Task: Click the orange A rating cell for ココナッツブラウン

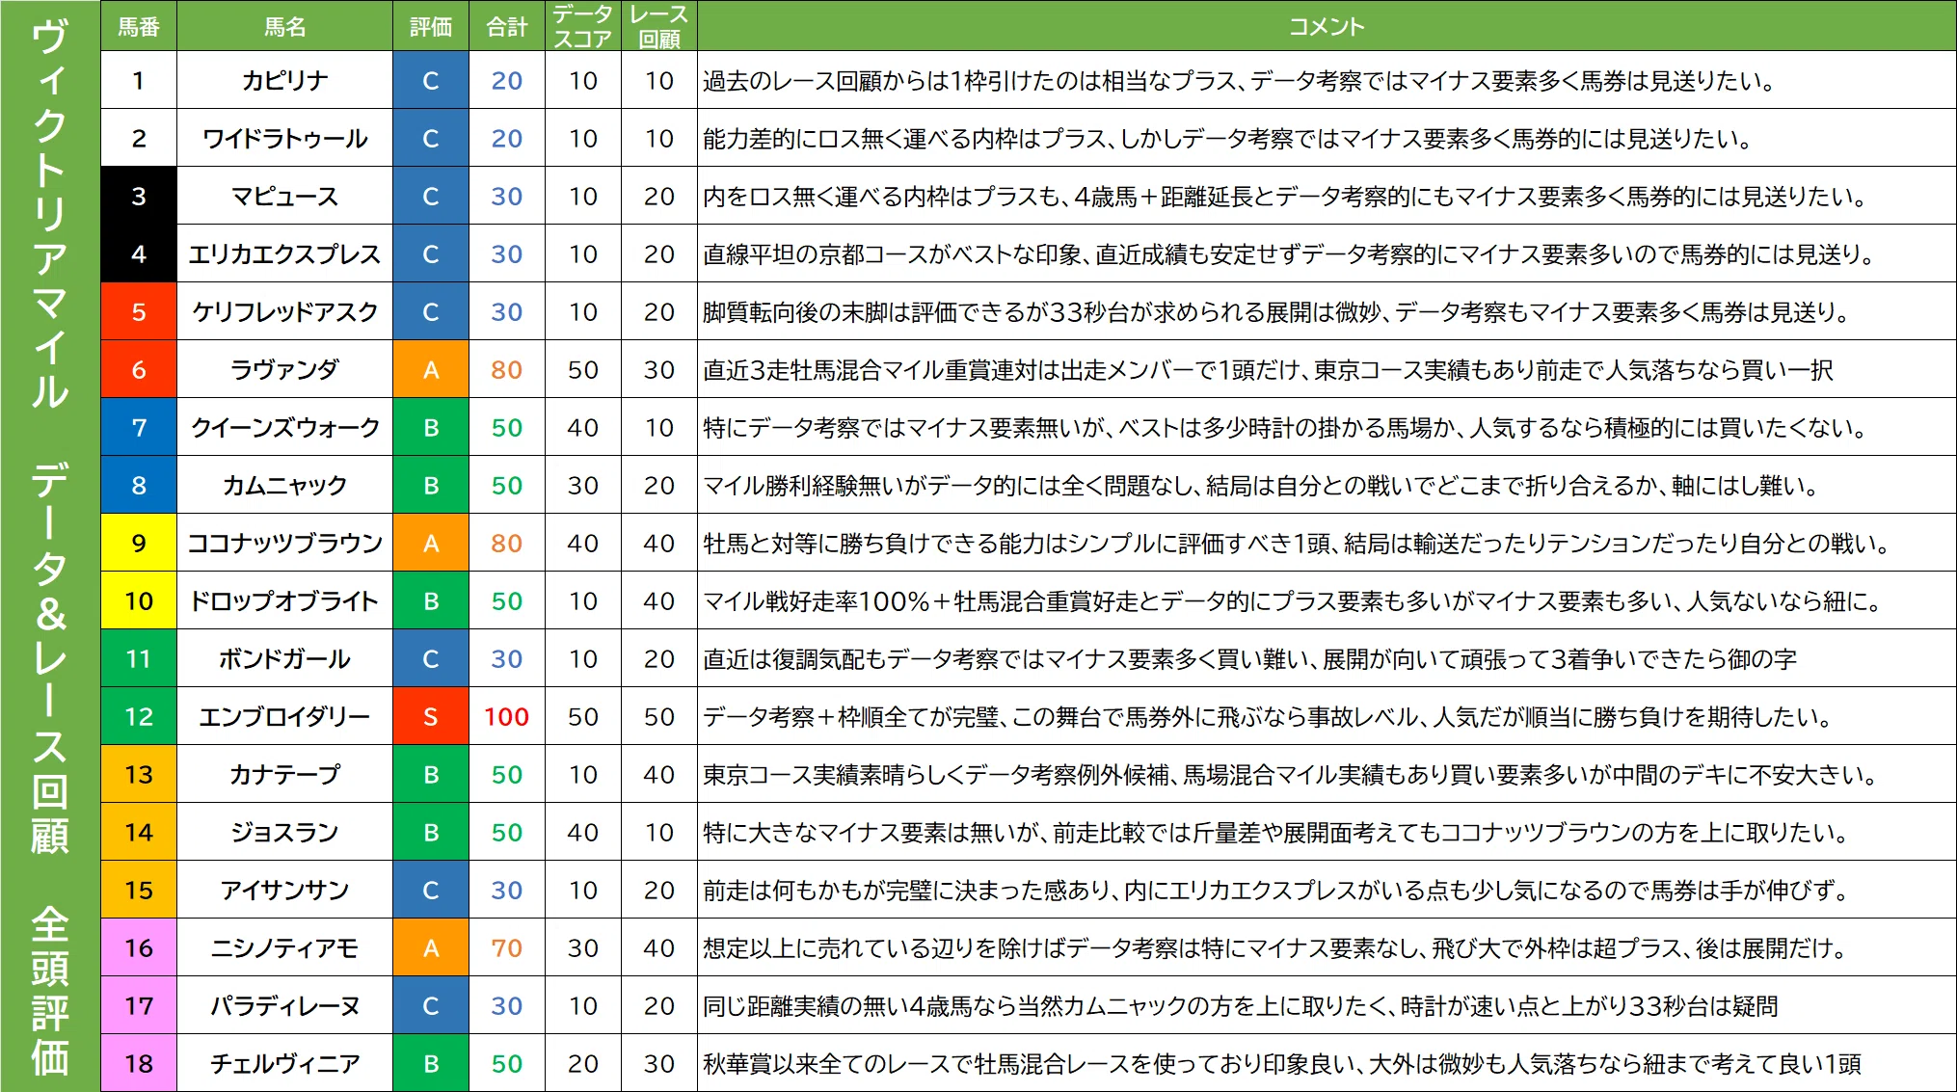Action: tap(431, 543)
